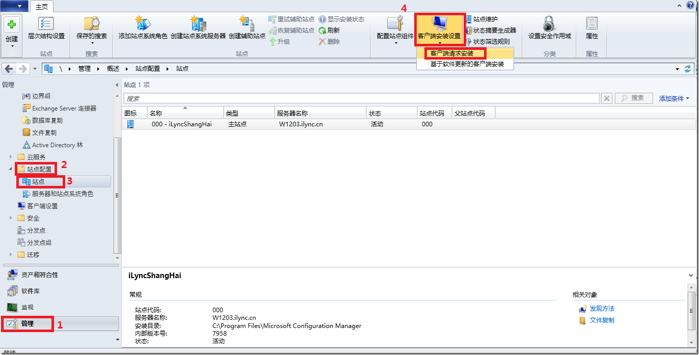This screenshot has width=699, height=355.
Task: Select the 000 - iLyncShangHai site row
Action: [409, 124]
